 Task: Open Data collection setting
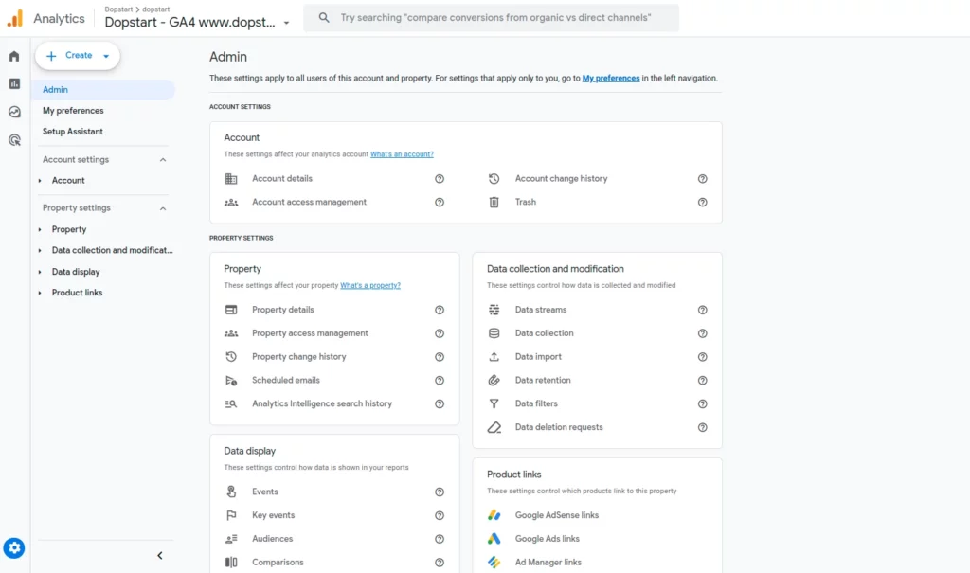click(x=544, y=333)
